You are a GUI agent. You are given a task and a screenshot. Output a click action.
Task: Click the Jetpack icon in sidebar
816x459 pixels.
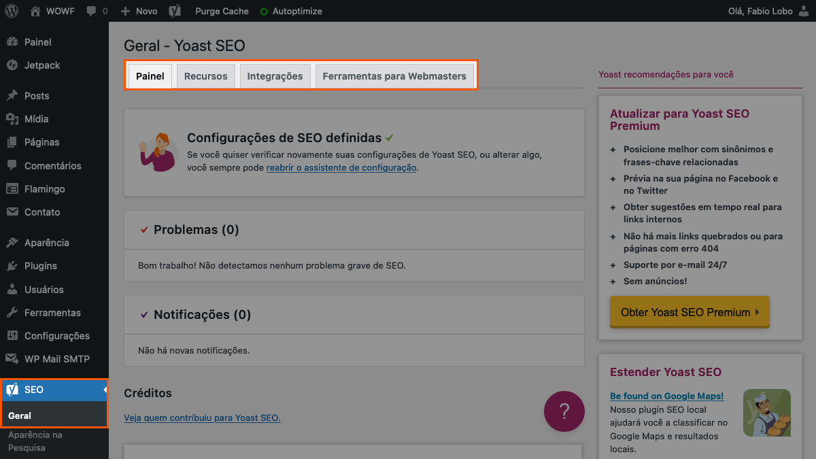12,65
